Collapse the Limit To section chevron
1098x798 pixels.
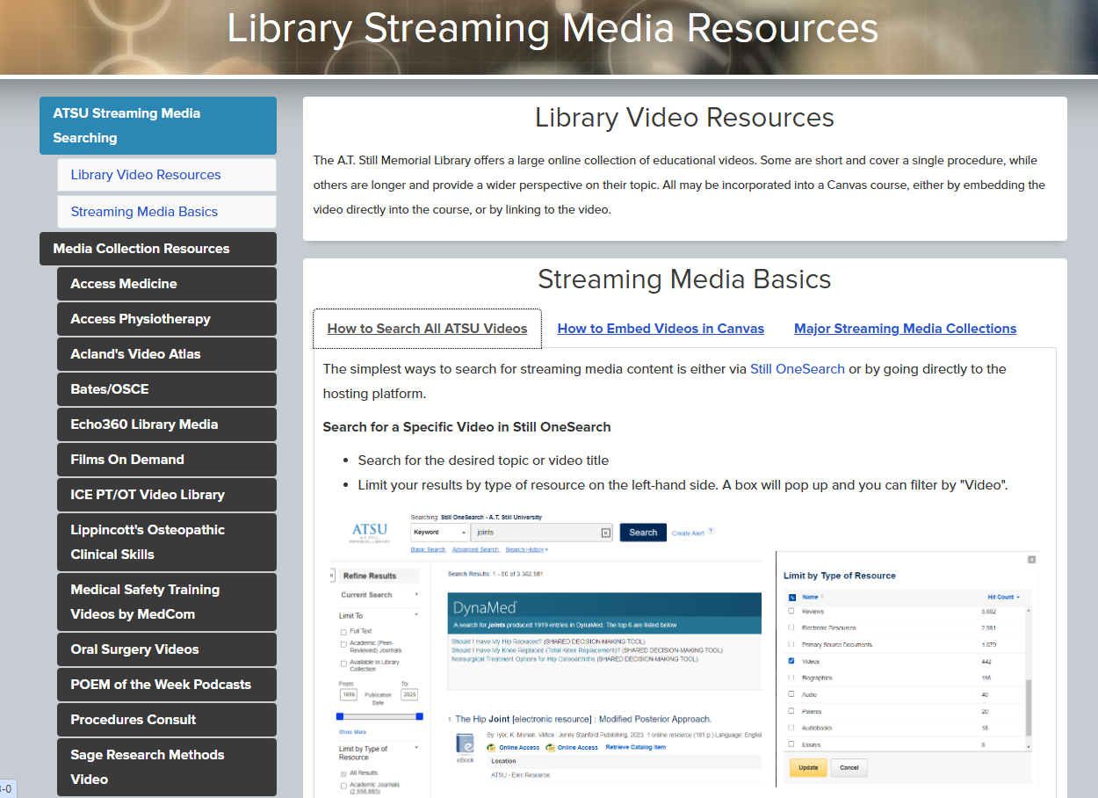(x=416, y=615)
